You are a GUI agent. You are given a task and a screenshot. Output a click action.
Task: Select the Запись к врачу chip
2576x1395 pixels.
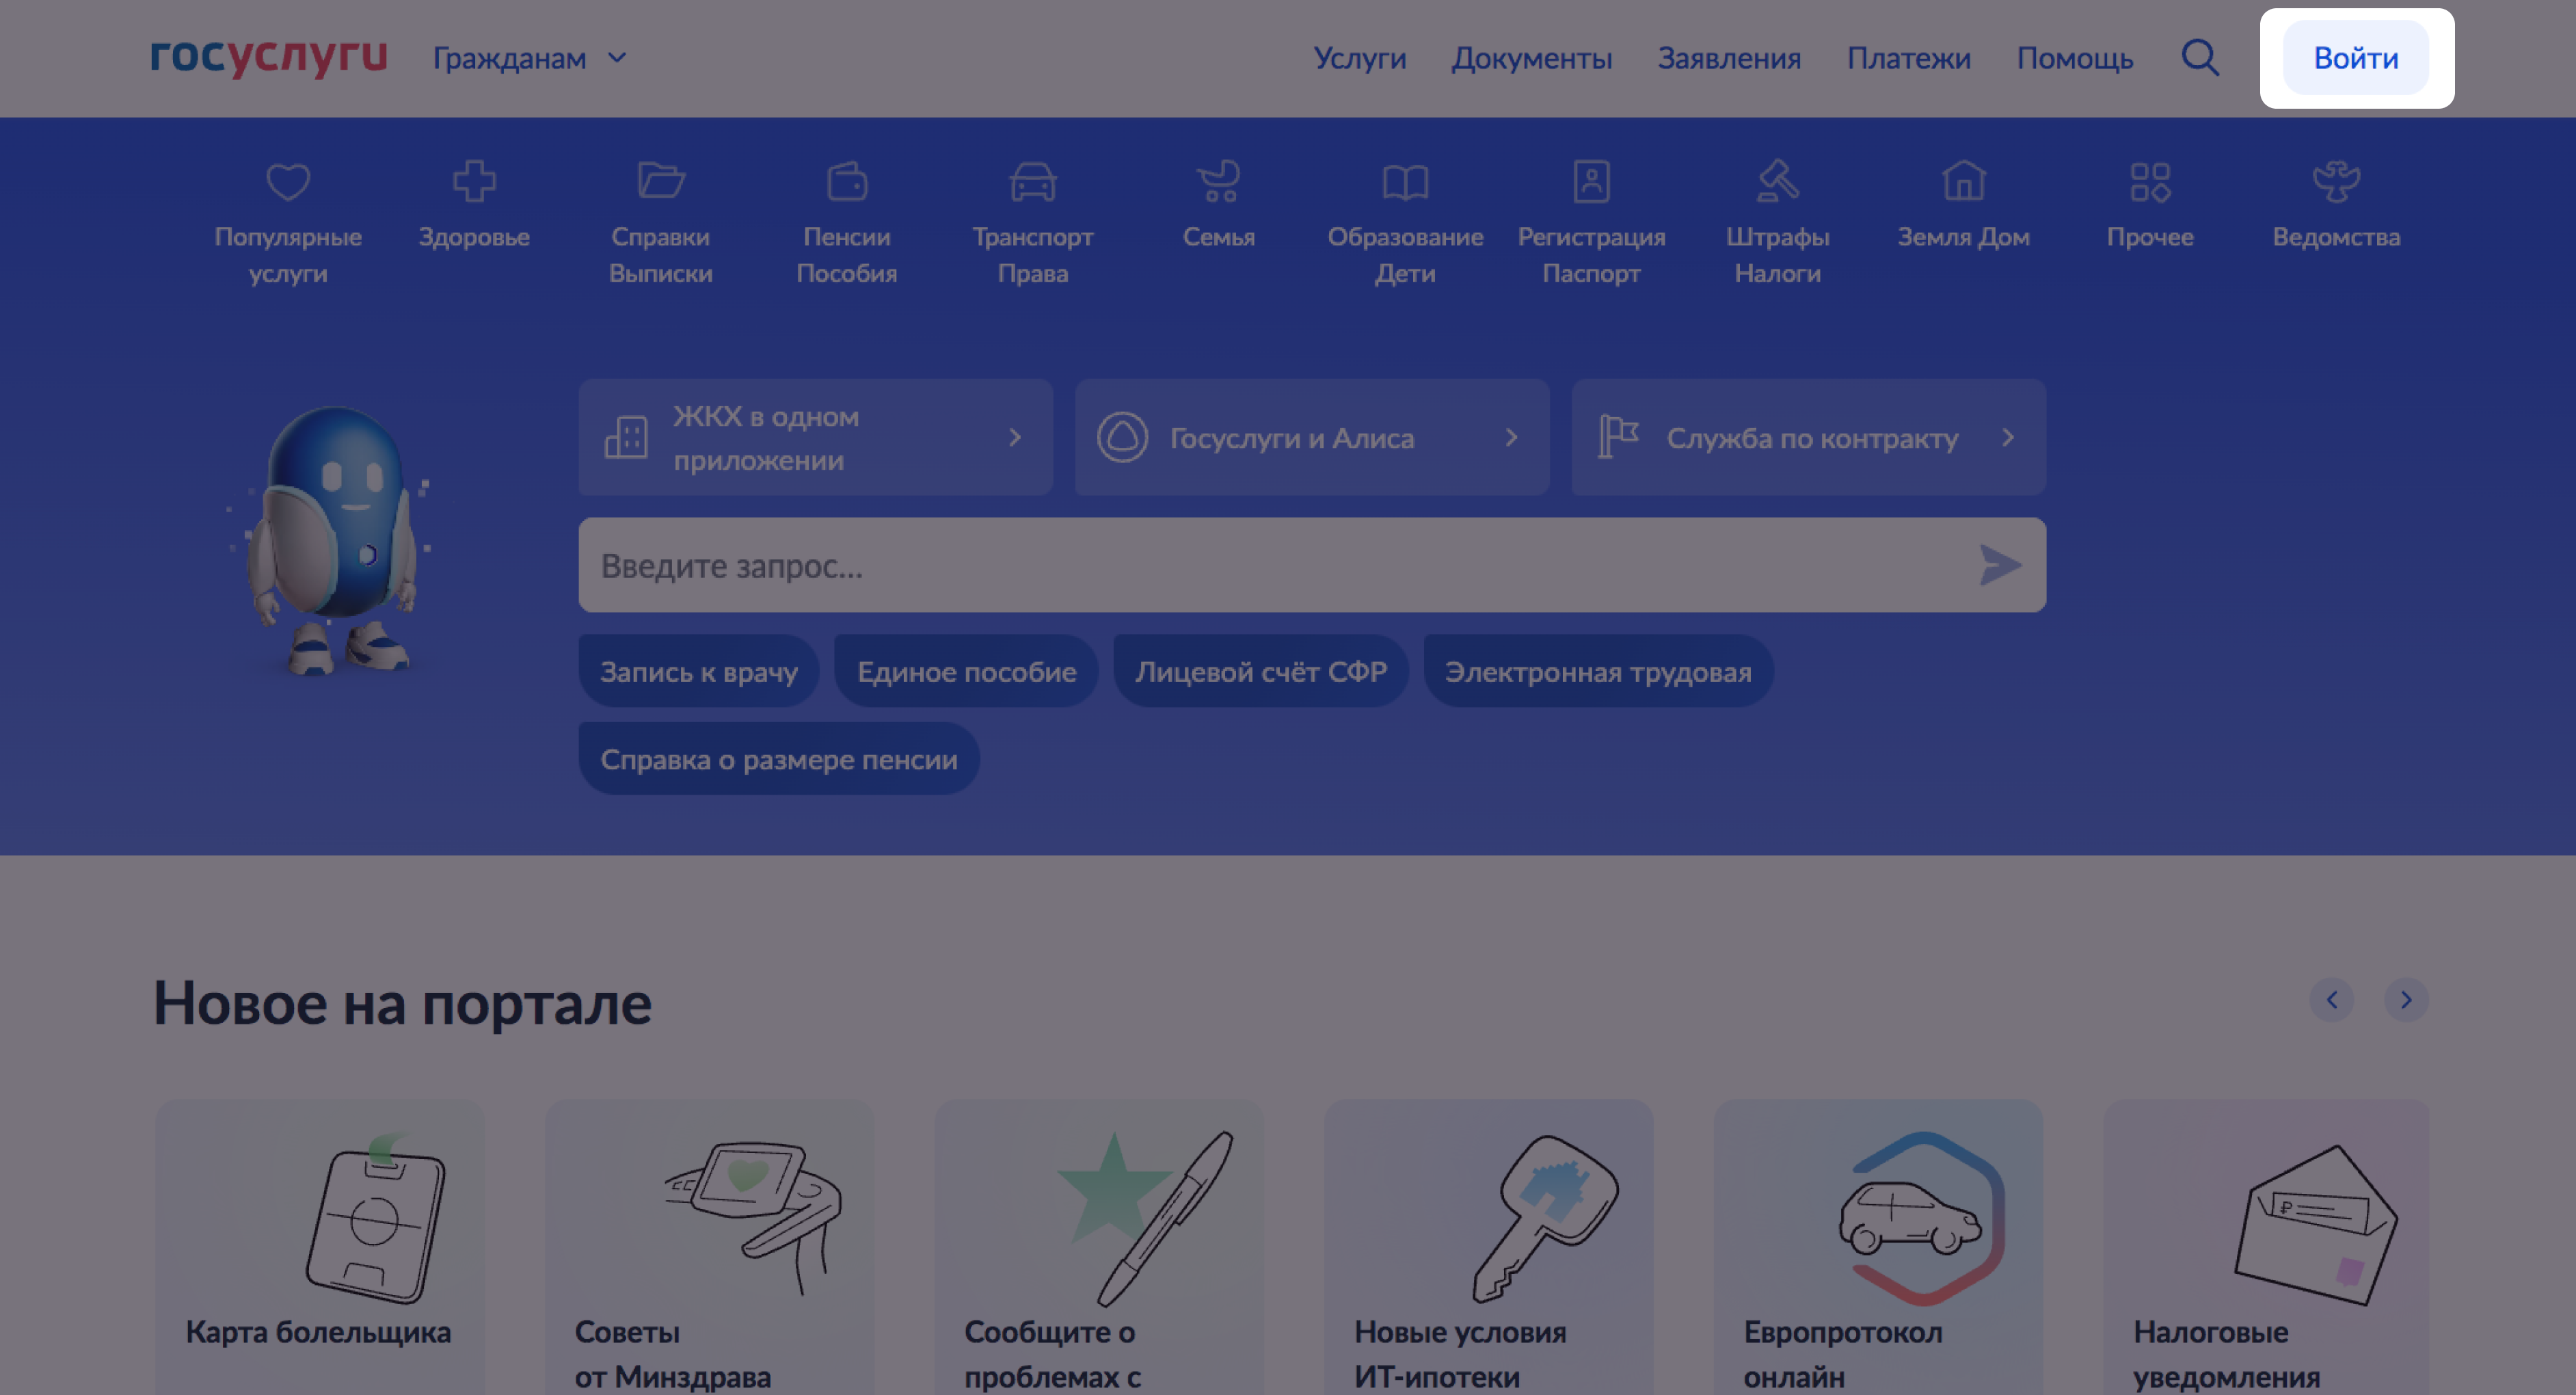pyautogui.click(x=699, y=671)
